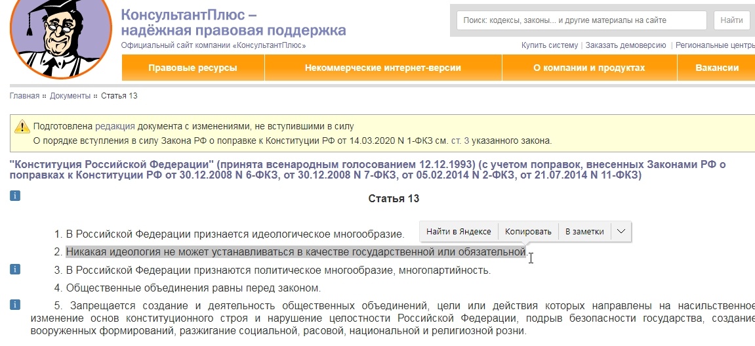The image size is (755, 346).
Task: Click paragraph 3 about политическое многообразие
Action: pos(272,270)
